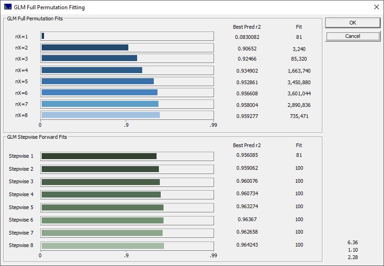Image resolution: width=384 pixels, height=266 pixels.
Task: Click stepwise r2 value 0.960734
Action: [x=247, y=193]
